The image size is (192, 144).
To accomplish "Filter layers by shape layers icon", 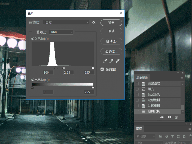I will (x=178, y=136).
